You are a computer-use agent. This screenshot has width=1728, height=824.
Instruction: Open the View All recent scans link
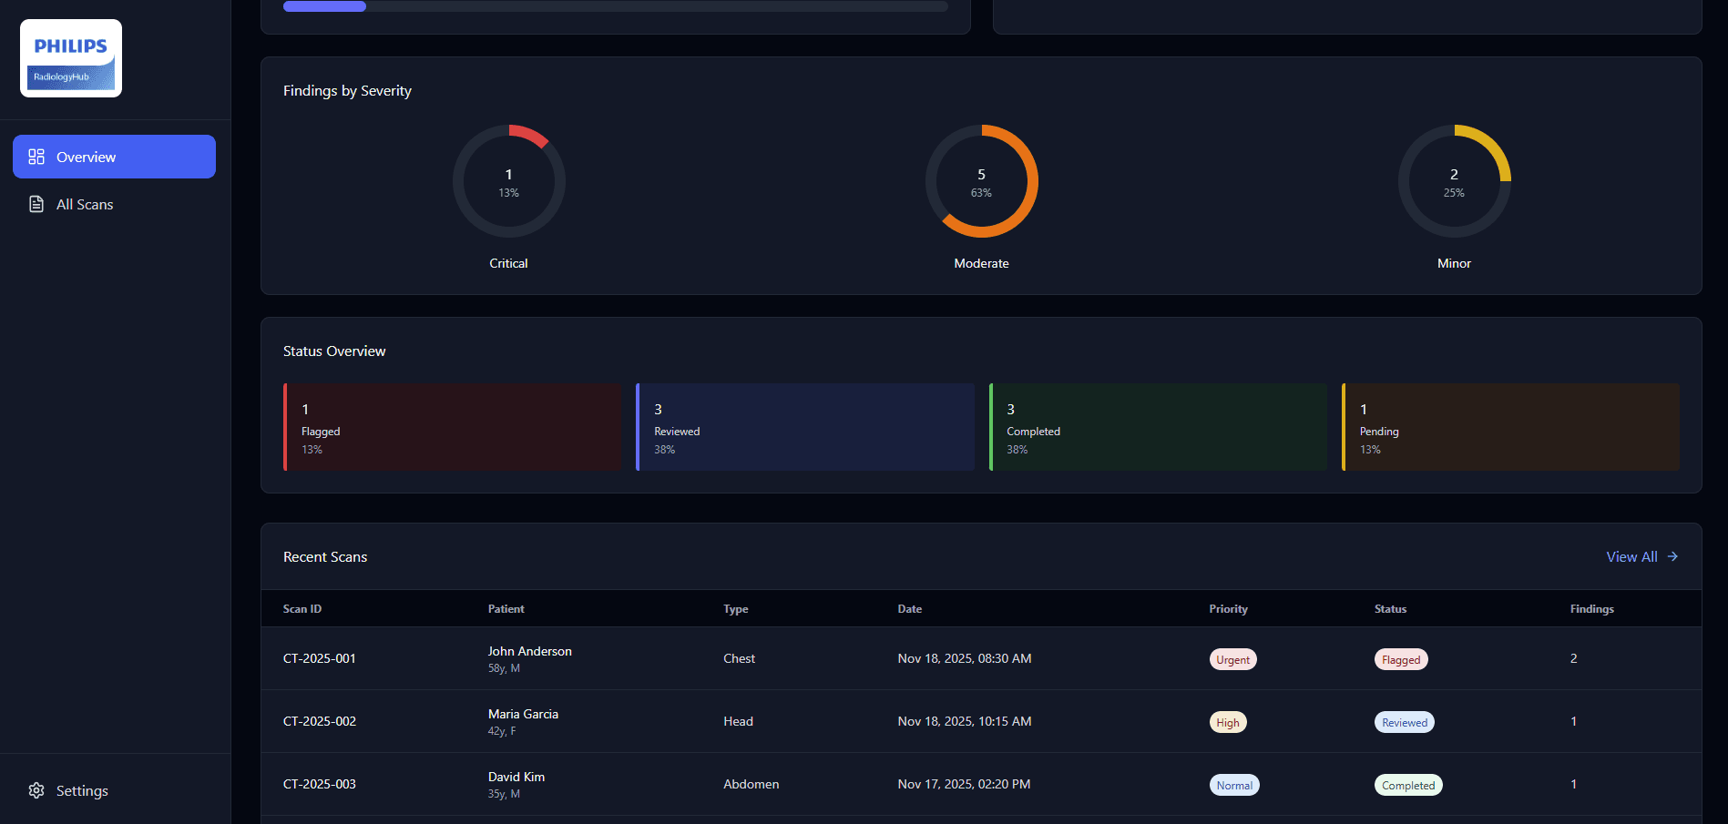(1641, 556)
